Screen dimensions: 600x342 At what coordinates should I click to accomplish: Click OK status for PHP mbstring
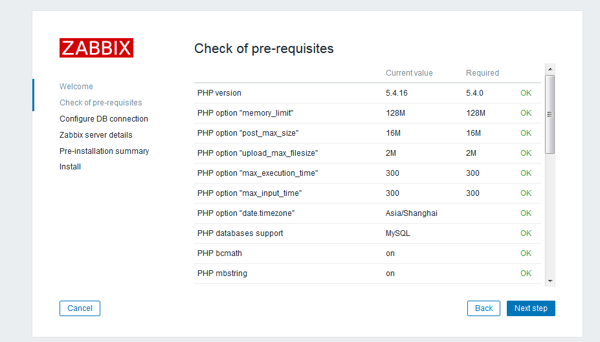tap(526, 273)
